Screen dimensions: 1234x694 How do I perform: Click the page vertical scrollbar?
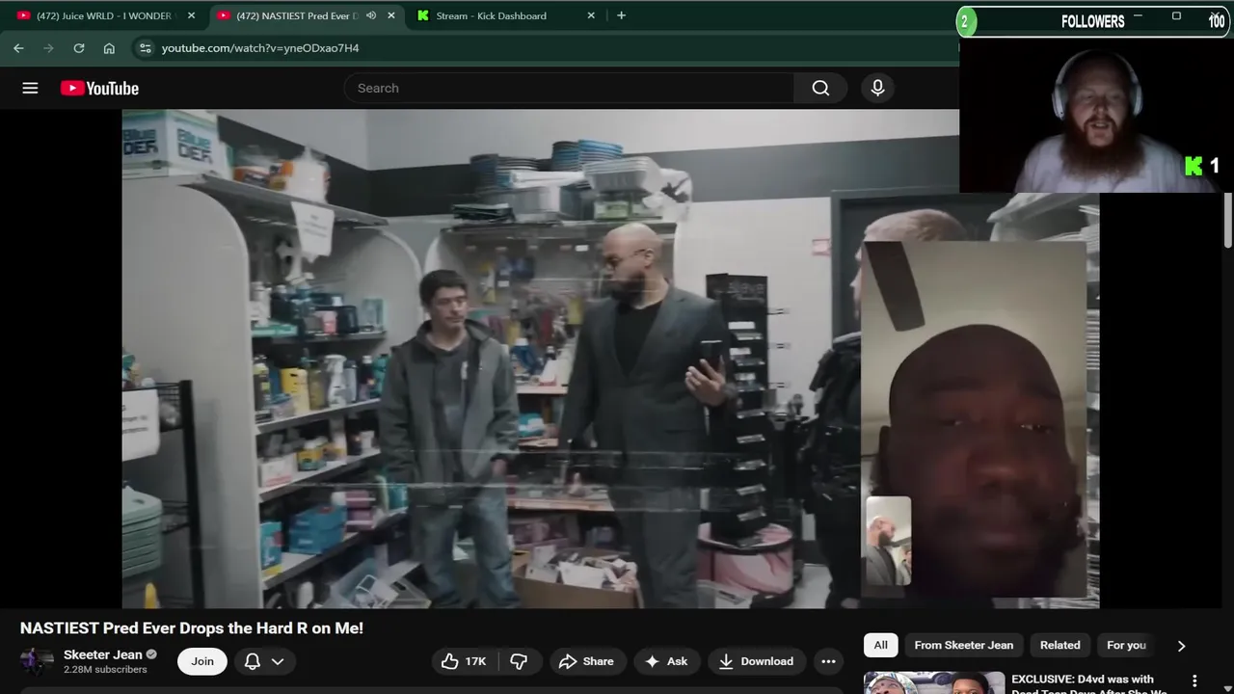1228,221
